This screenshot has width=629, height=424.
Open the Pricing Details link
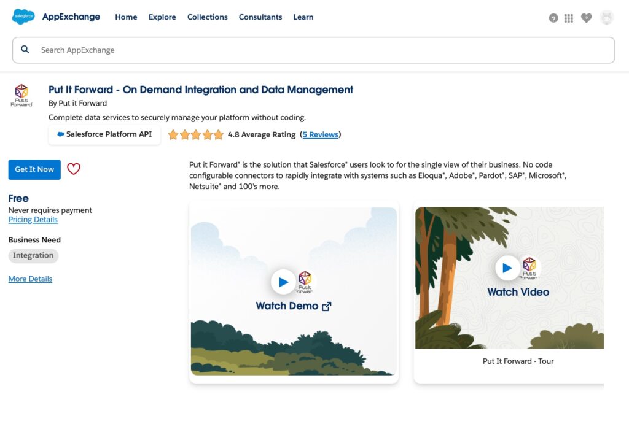coord(33,220)
